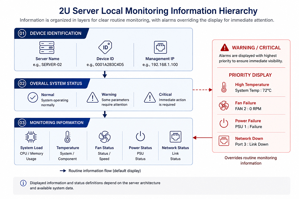Image resolution: width=299 pixels, height=199 pixels.
Task: Click the red WARNING / CRITICAL triangle icon
Action: pyautogui.click(x=225, y=47)
